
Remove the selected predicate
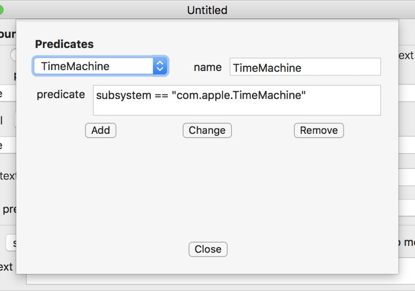pos(318,131)
